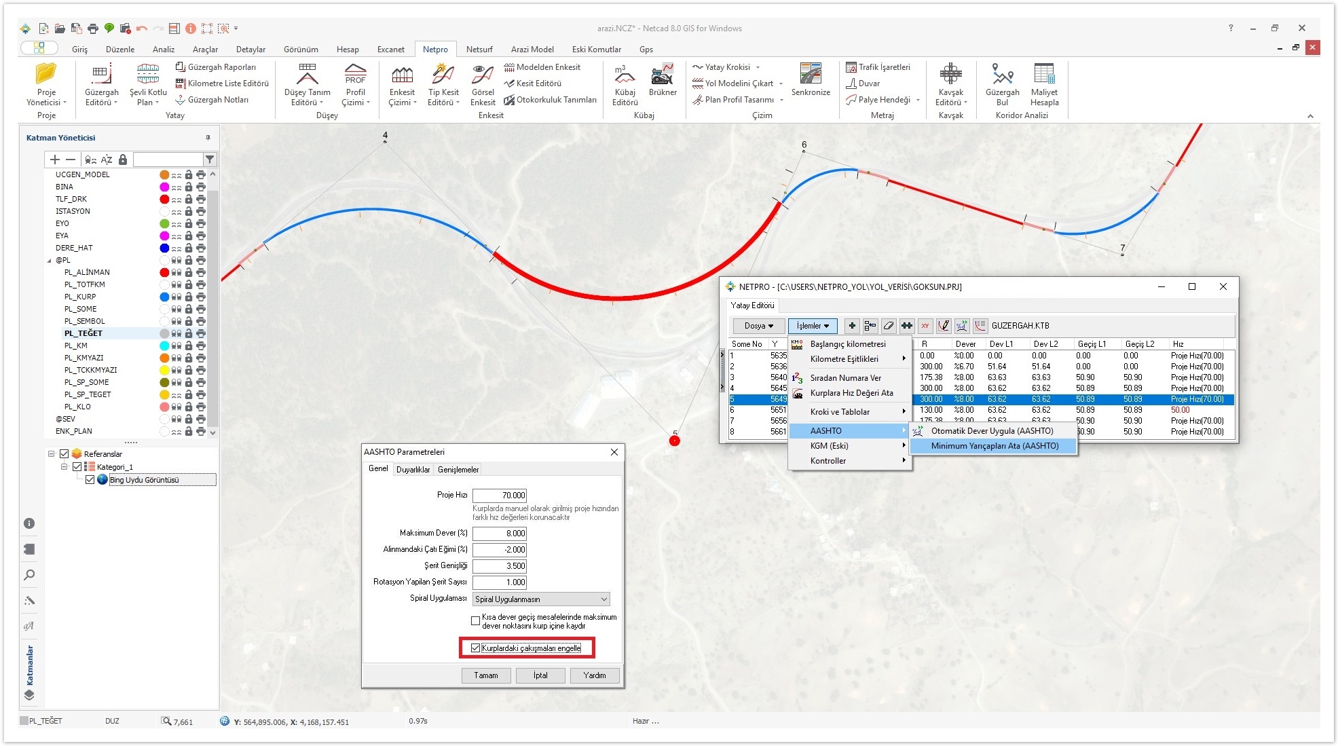Screen dimensions: 1338x746
Task: Open the Arazi Model ribbon tab
Action: (532, 49)
